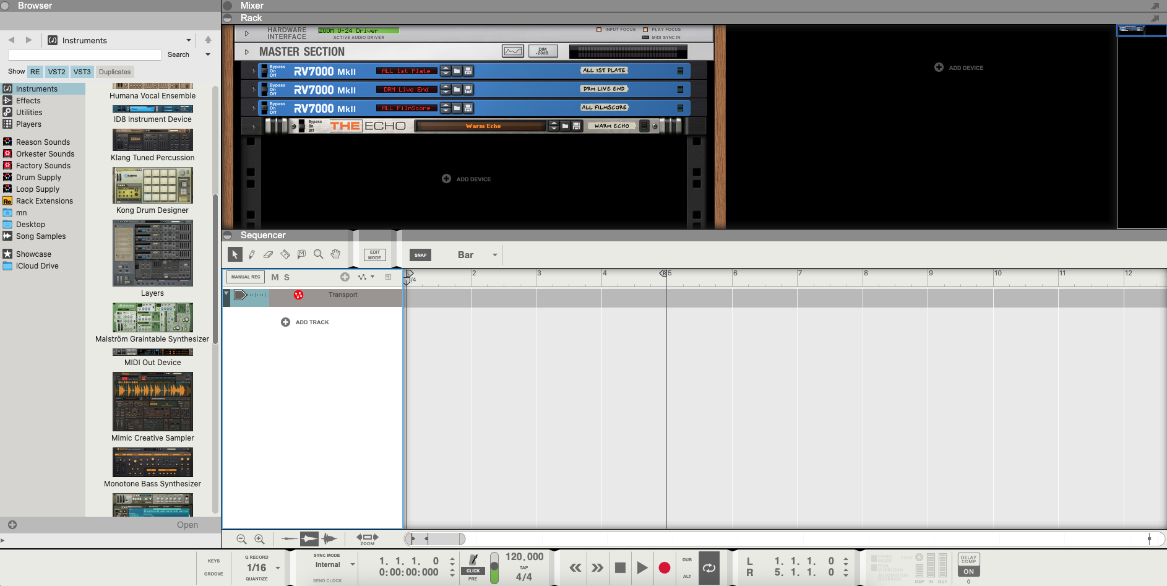
Task: Toggle metronome Click on
Action: (x=473, y=571)
